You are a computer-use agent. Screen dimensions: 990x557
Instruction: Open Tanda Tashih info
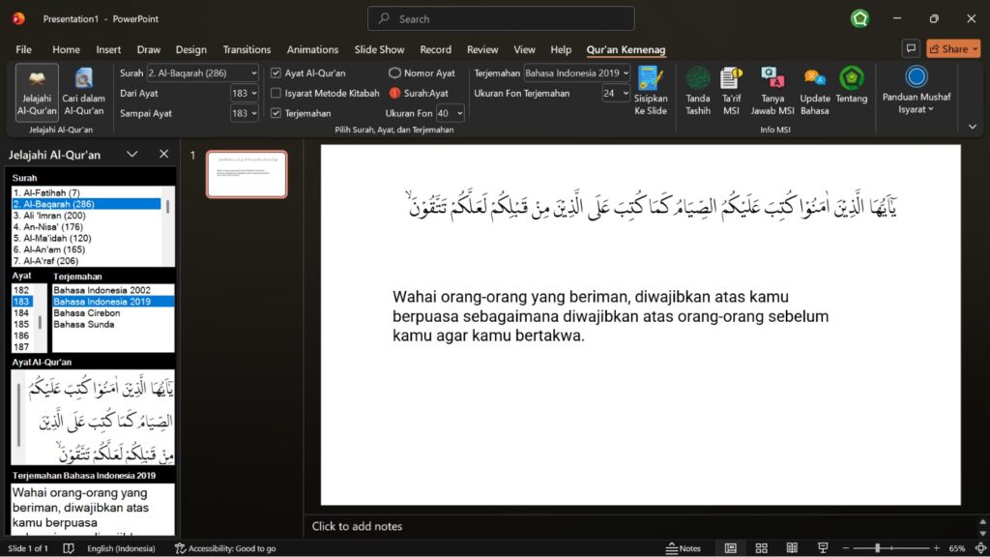point(697,79)
